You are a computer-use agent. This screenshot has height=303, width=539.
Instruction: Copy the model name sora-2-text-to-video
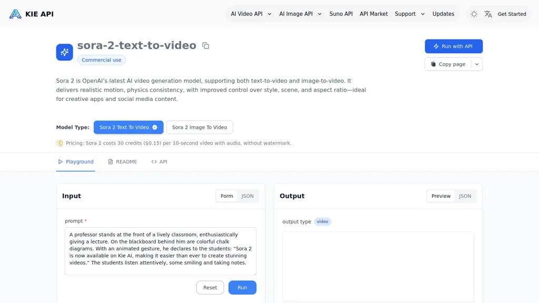[x=206, y=46]
